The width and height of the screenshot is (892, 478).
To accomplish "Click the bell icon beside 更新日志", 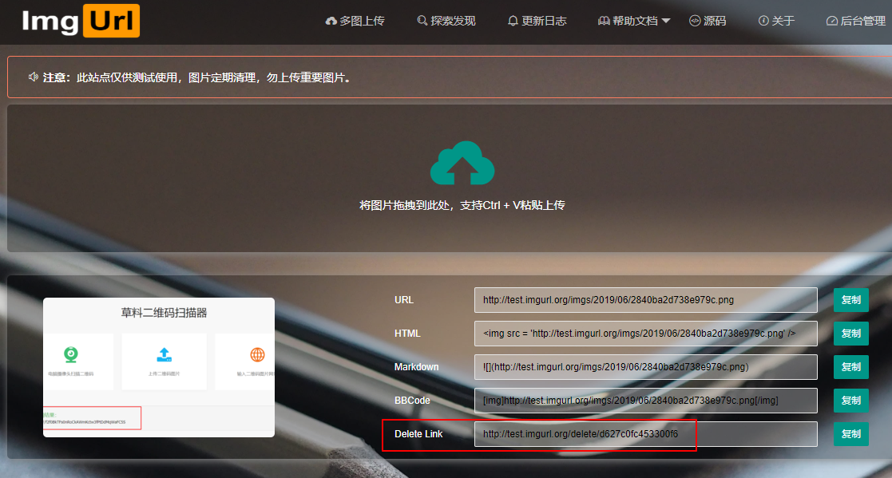I will tap(513, 21).
